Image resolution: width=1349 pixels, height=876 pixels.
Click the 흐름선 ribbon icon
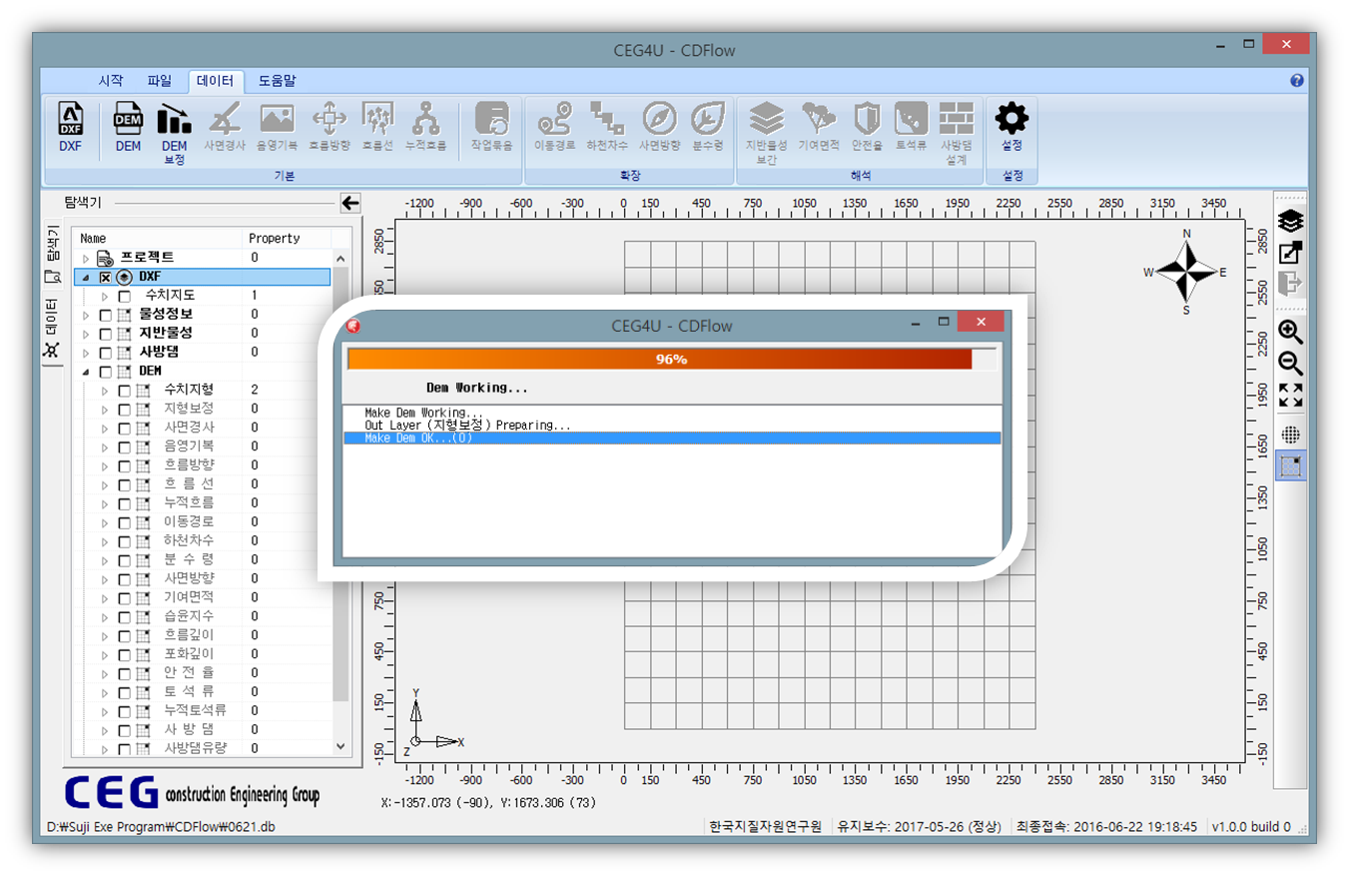377,127
